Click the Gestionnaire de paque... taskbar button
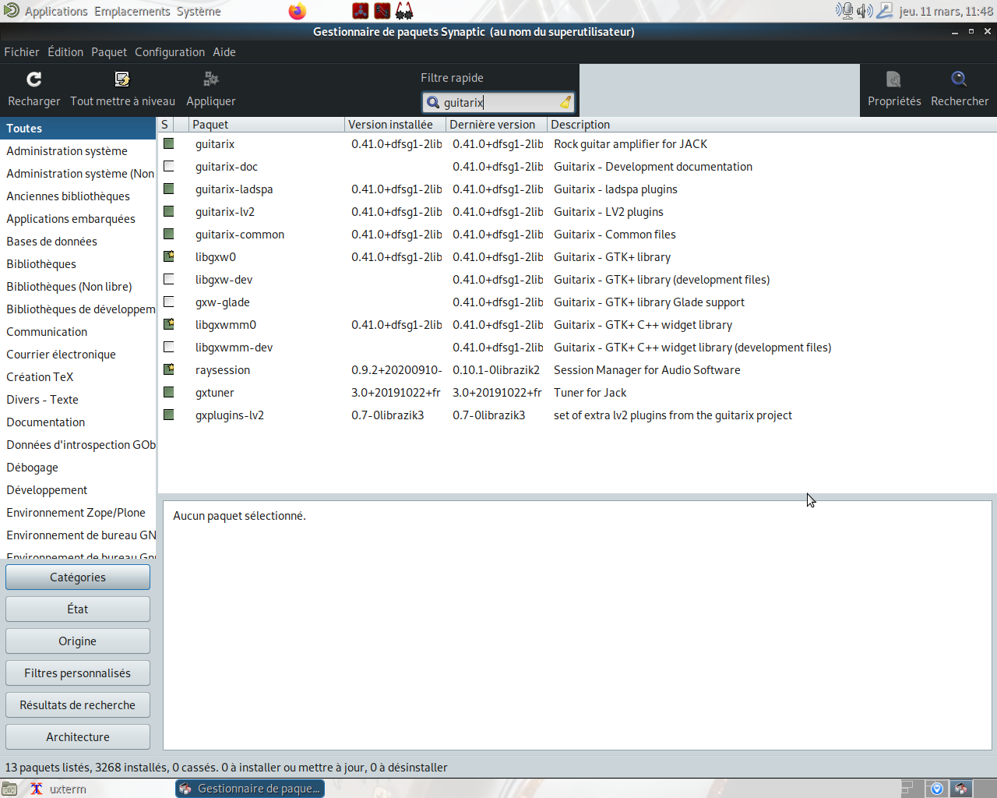 (x=250, y=789)
